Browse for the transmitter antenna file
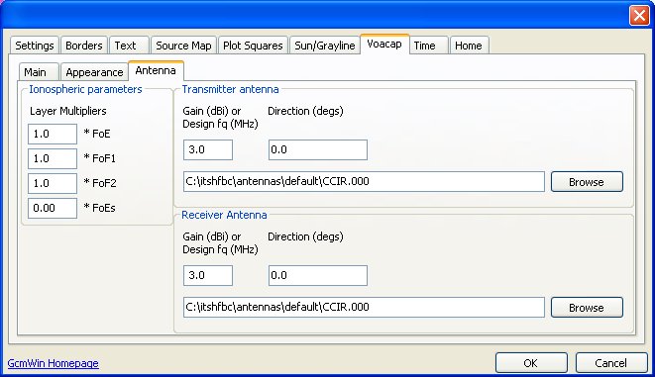 coord(587,181)
